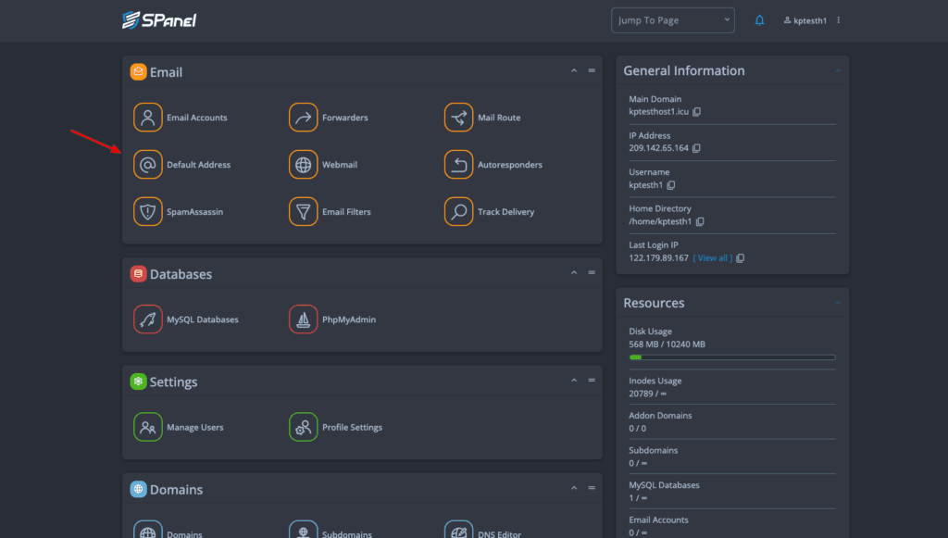Launch the Webmail globe icon

tap(303, 165)
